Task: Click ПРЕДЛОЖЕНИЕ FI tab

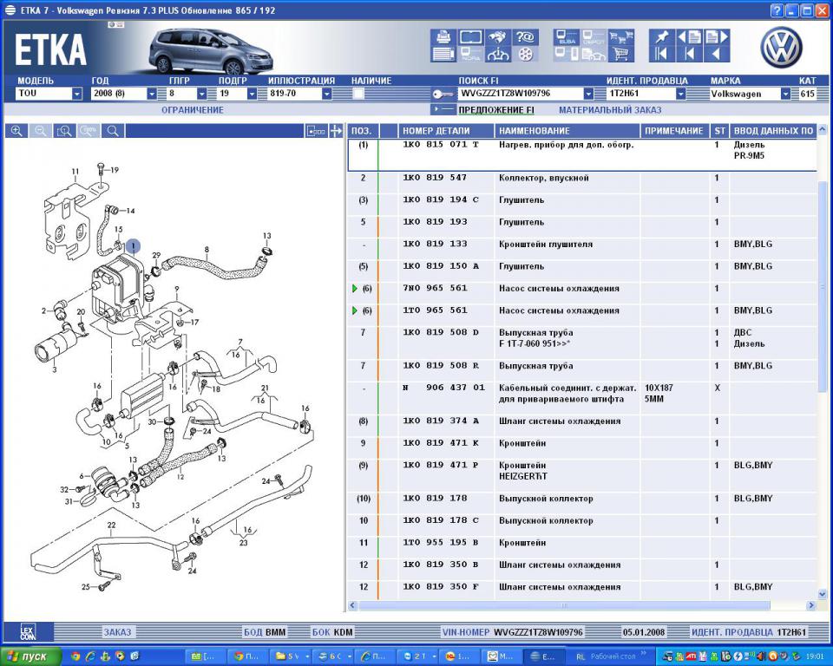Action: 496,110
